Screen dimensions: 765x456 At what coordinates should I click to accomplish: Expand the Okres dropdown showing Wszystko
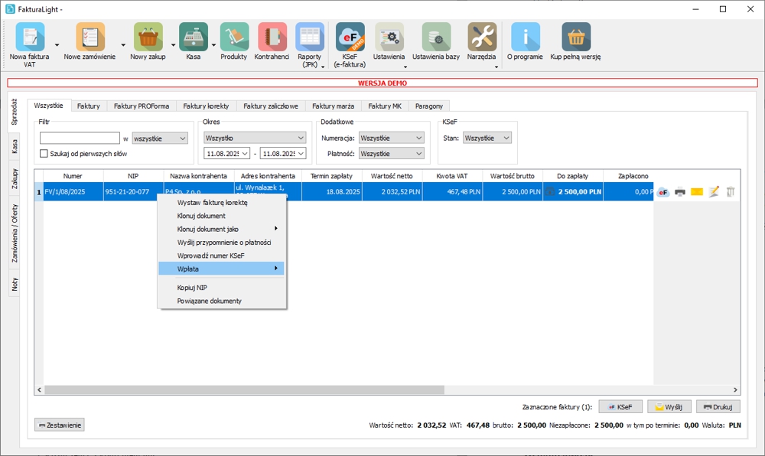coord(254,138)
